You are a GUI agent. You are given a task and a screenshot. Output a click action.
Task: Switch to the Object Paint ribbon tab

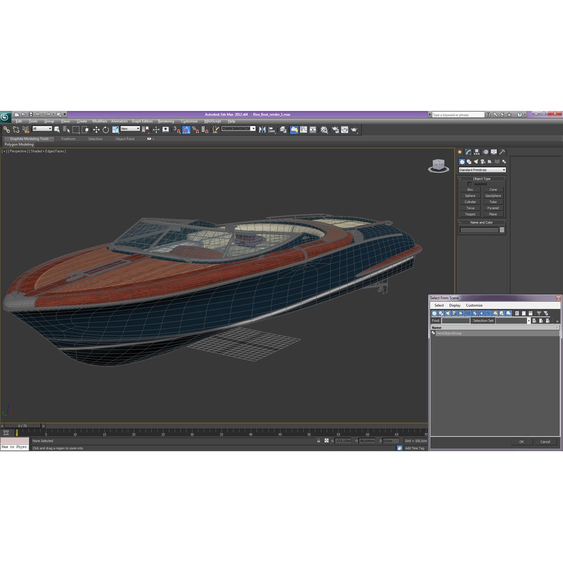coord(125,139)
